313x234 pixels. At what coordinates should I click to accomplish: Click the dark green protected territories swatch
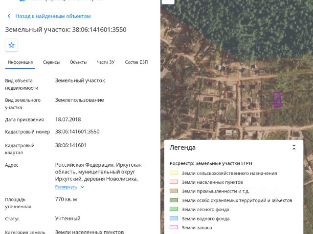pyautogui.click(x=174, y=200)
